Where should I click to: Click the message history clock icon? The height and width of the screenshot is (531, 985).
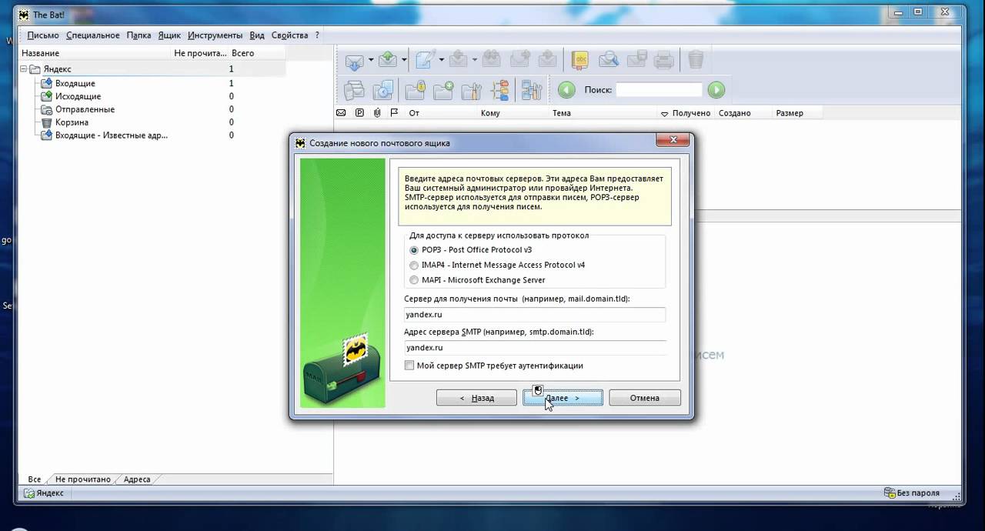point(382,90)
